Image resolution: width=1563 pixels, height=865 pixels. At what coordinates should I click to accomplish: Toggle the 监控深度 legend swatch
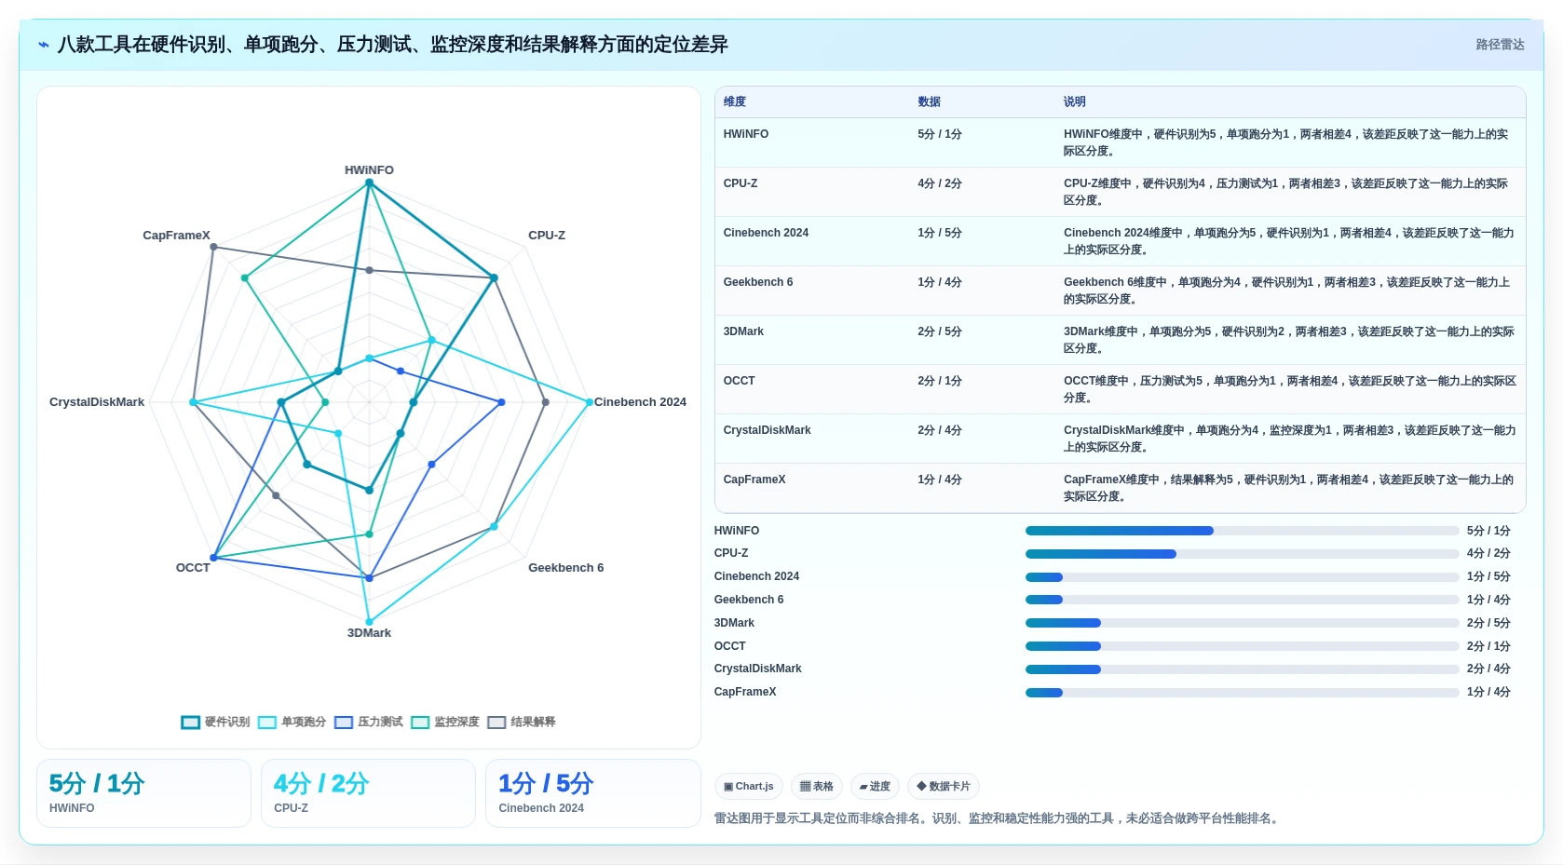click(420, 723)
